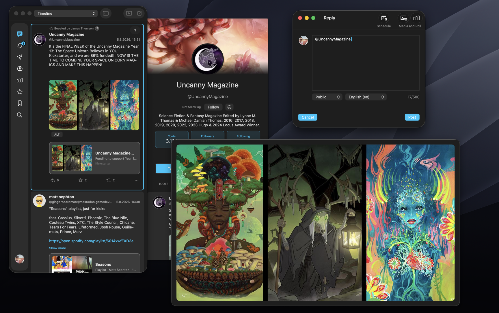This screenshot has width=499, height=313.
Task: Click Boosted by James Thomson label
Action: pyautogui.click(x=74, y=29)
